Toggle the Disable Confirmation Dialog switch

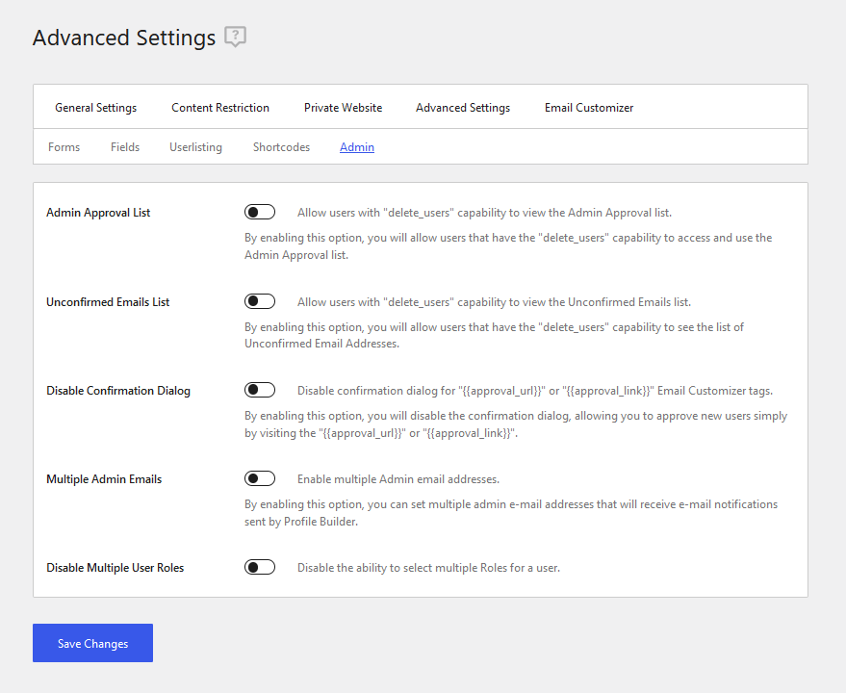pyautogui.click(x=260, y=390)
